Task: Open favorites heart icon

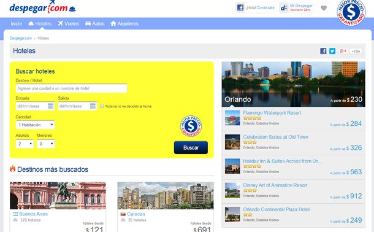Action: [x=324, y=8]
